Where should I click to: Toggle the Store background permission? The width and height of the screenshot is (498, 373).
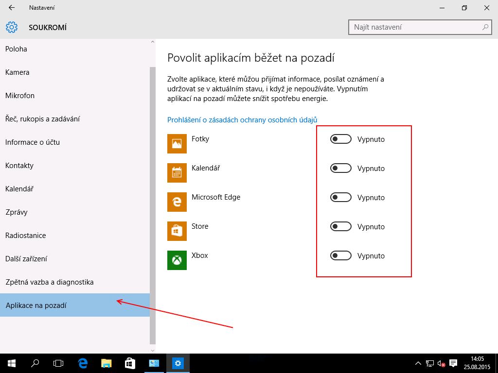pyautogui.click(x=340, y=227)
